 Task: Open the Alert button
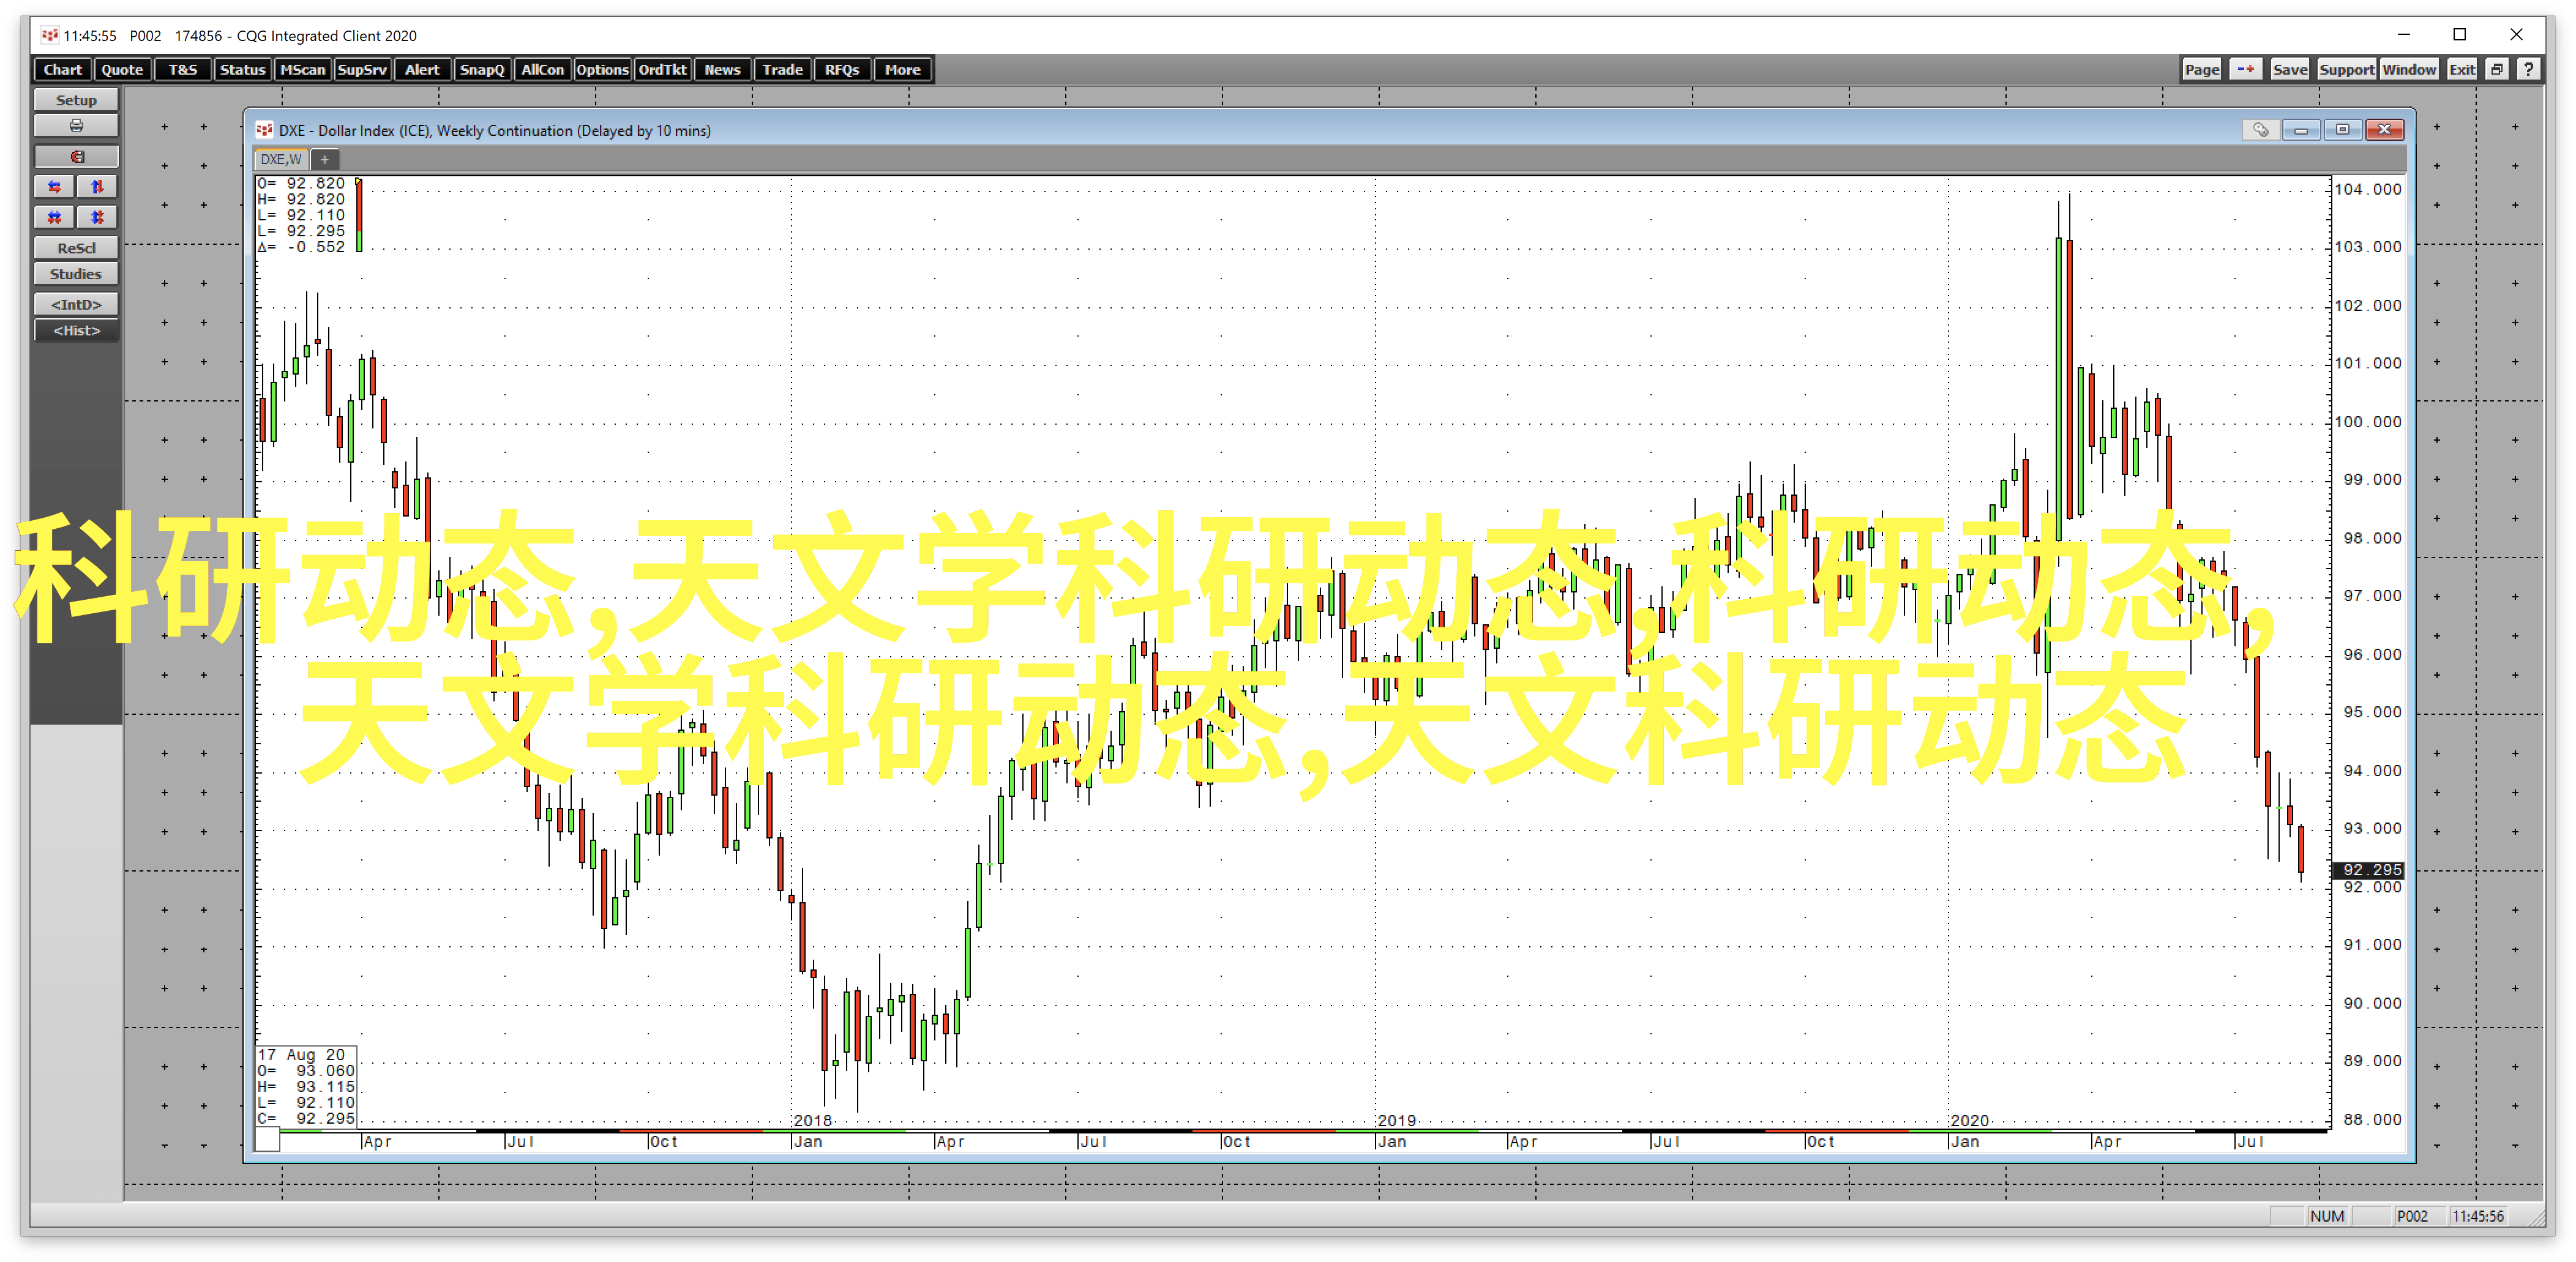click(422, 70)
